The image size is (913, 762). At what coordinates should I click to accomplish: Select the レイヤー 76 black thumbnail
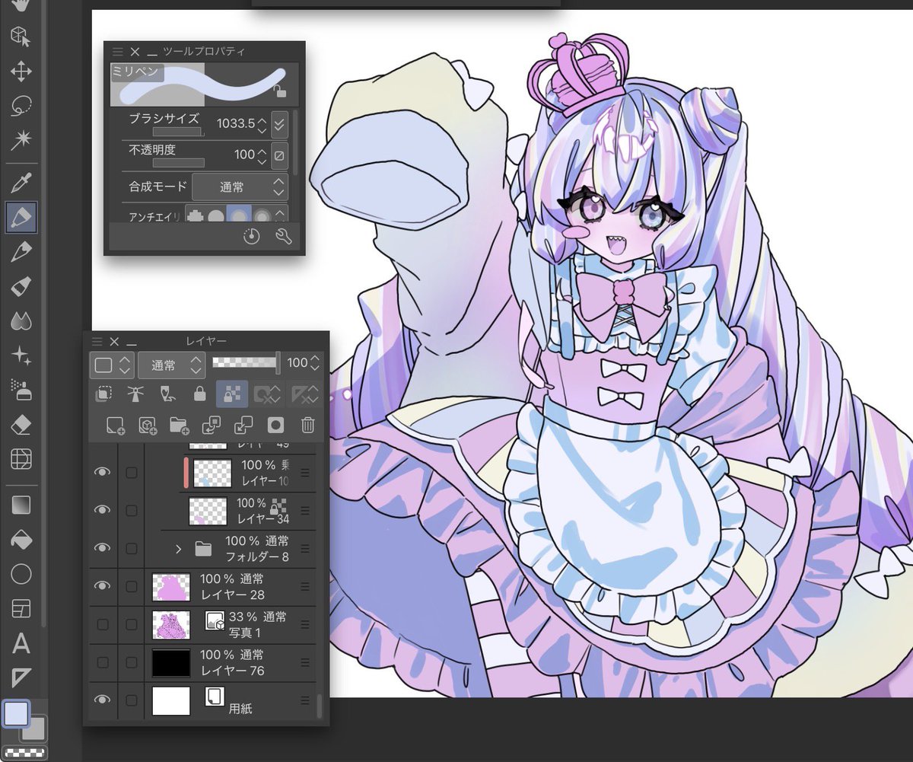click(x=170, y=662)
